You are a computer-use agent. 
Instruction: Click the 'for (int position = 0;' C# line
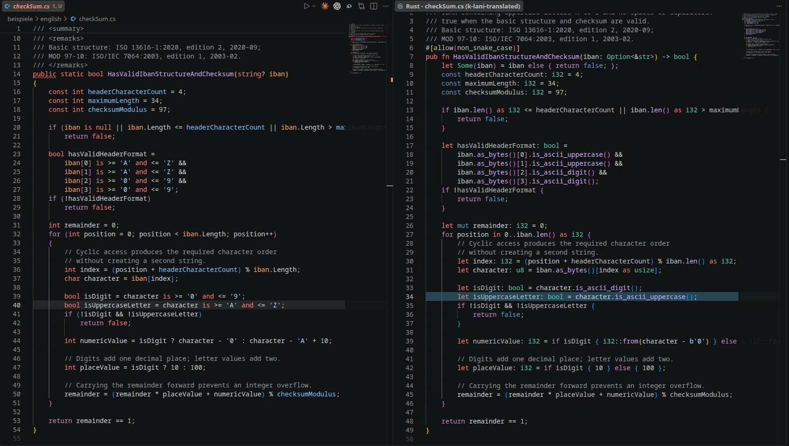[163, 234]
